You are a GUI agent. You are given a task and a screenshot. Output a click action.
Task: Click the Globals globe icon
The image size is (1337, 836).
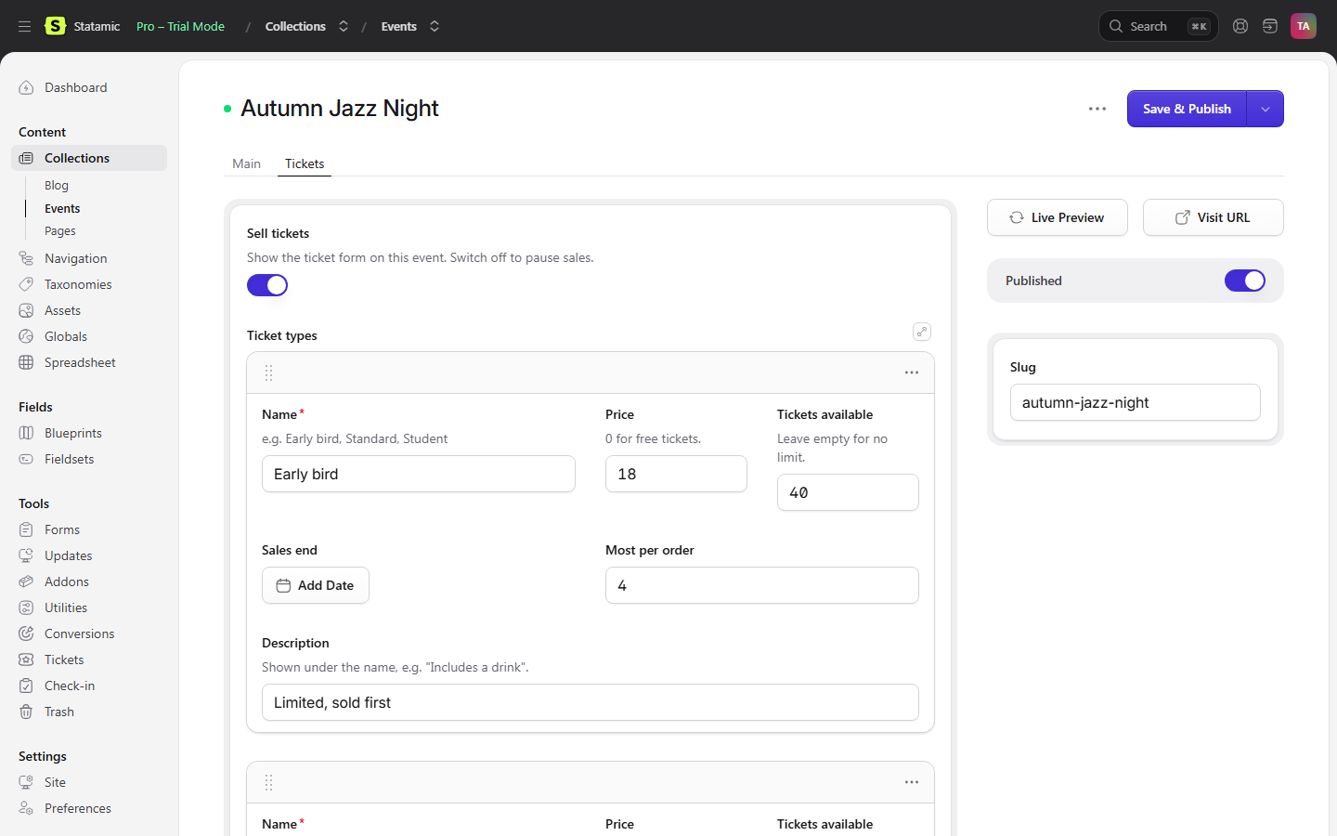click(x=26, y=336)
